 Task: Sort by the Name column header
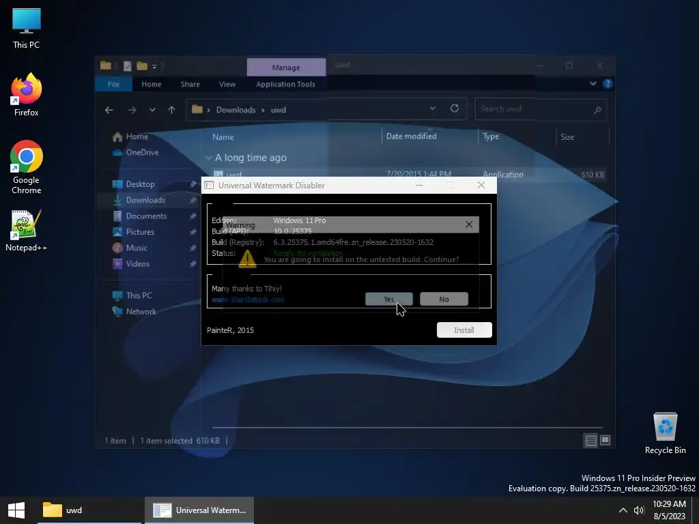pyautogui.click(x=223, y=136)
